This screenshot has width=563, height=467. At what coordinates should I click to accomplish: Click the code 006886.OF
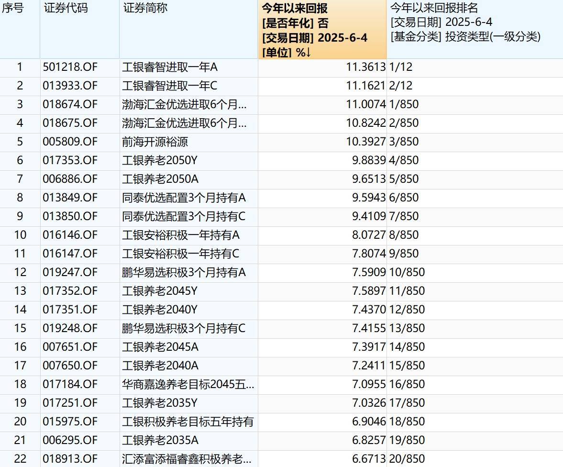point(70,179)
